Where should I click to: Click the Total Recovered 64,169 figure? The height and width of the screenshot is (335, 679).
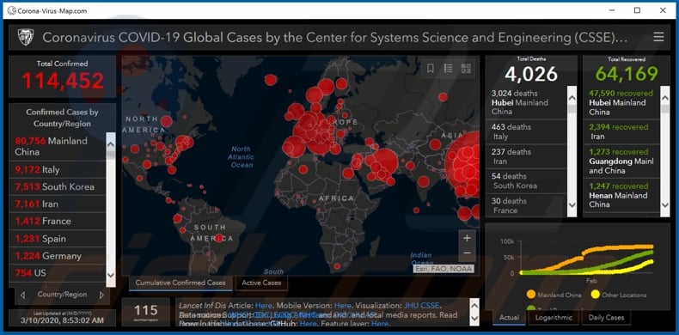click(627, 74)
